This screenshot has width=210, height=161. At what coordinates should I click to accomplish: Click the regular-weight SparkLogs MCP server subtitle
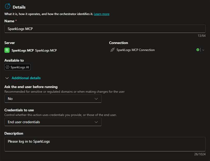click(x=46, y=50)
